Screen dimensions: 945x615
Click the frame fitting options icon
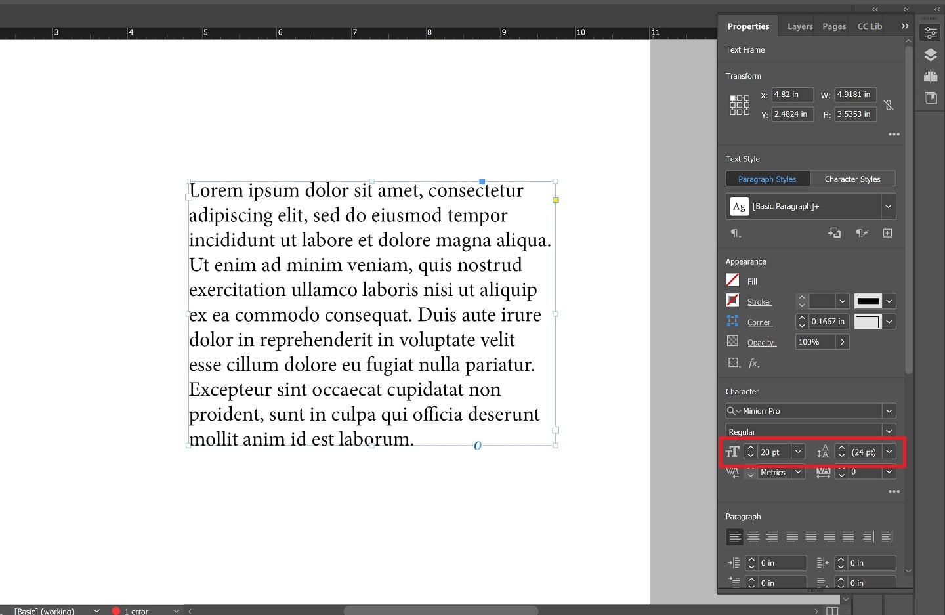coord(734,363)
